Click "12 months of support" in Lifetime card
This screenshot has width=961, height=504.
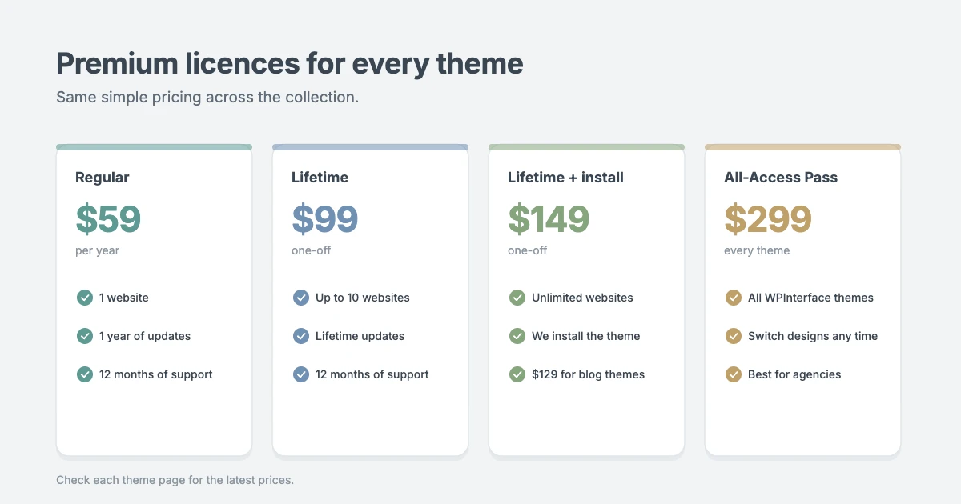(372, 374)
